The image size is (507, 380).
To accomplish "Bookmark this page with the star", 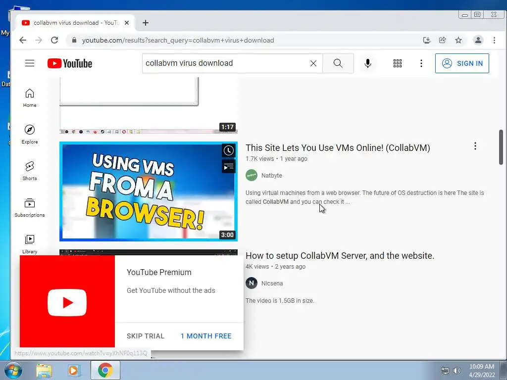I will [458, 40].
